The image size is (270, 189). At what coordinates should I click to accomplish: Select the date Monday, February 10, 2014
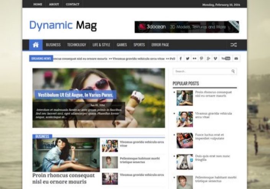pos(221,5)
